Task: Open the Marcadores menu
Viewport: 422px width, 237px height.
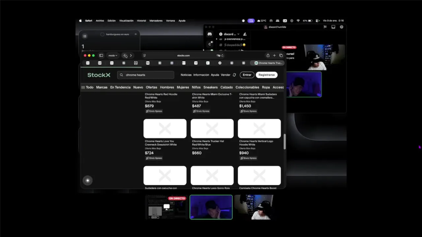Action: point(156,21)
